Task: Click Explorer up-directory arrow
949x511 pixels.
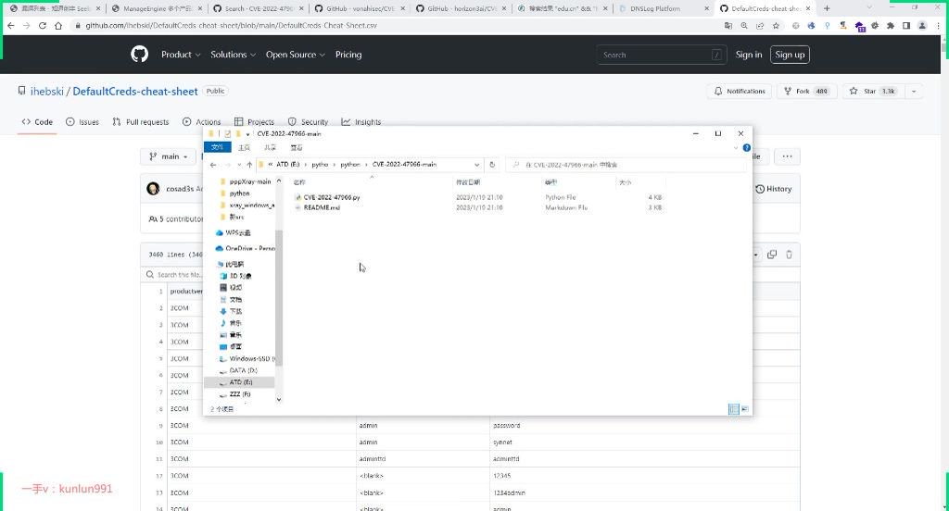Action: pyautogui.click(x=249, y=165)
